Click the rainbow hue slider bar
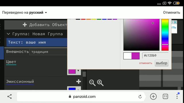Image resolution: width=184 pixels, height=103 pixels. tap(165, 35)
